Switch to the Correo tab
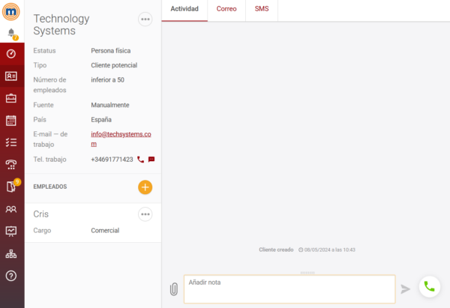This screenshot has width=450, height=308. tap(227, 9)
